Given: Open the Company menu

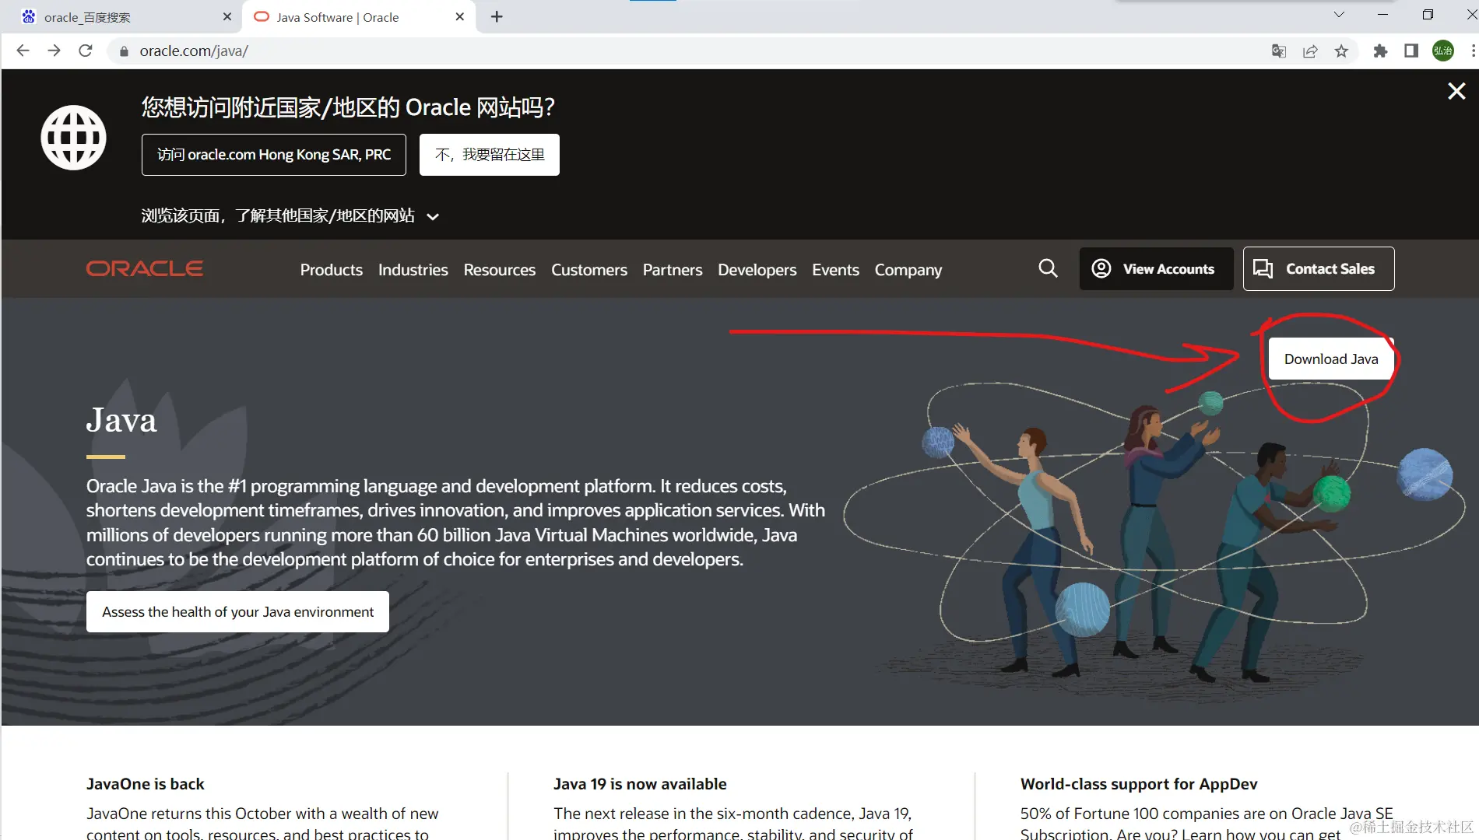Looking at the screenshot, I should (908, 270).
